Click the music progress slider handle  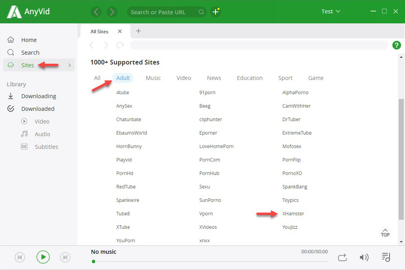pos(93,261)
